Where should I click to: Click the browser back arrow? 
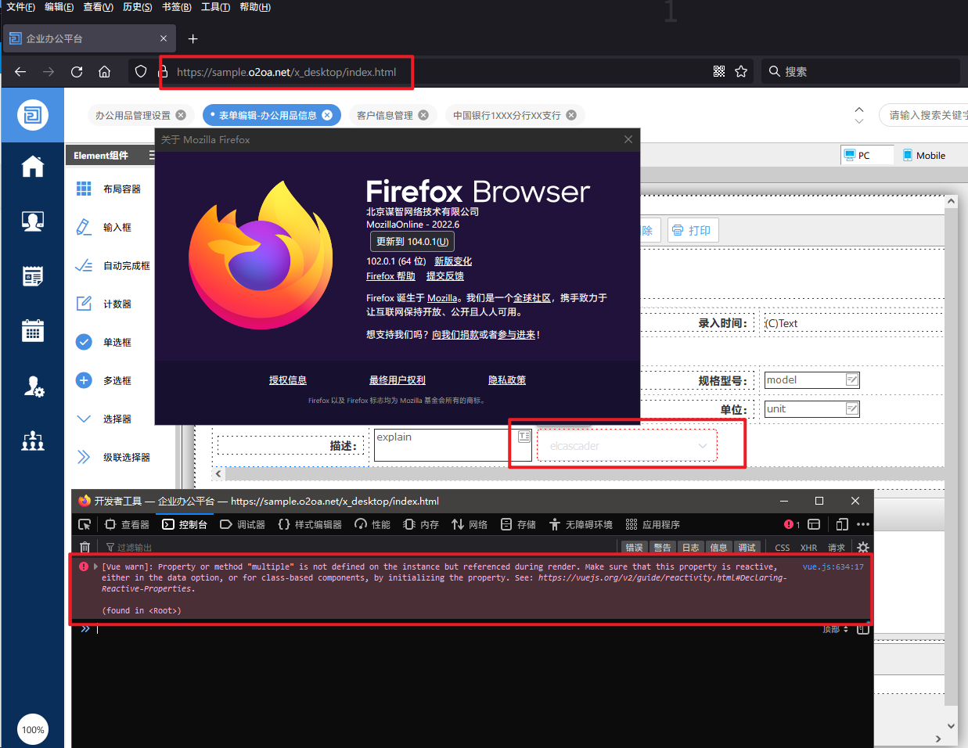(x=20, y=72)
